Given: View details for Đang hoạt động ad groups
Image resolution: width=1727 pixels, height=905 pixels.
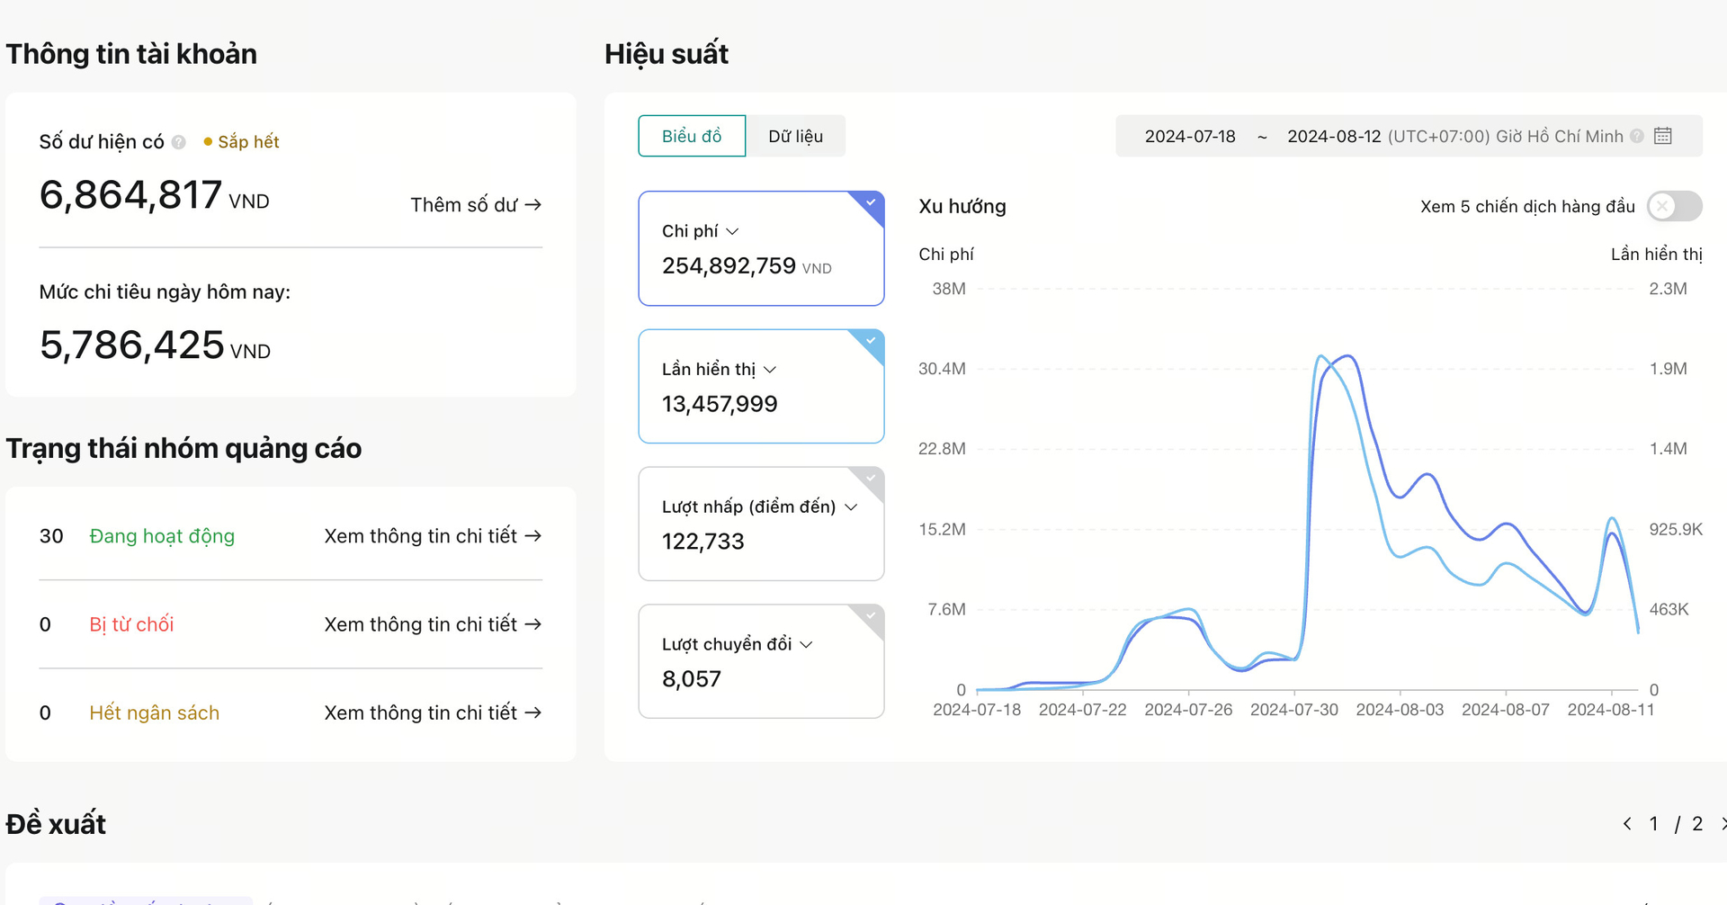Looking at the screenshot, I should [x=433, y=536].
